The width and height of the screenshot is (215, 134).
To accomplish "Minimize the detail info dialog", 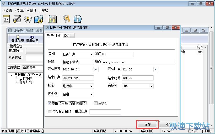I will coord(158,28).
